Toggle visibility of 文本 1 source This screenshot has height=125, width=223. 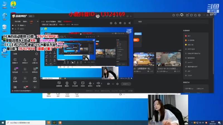click(x=13, y=32)
